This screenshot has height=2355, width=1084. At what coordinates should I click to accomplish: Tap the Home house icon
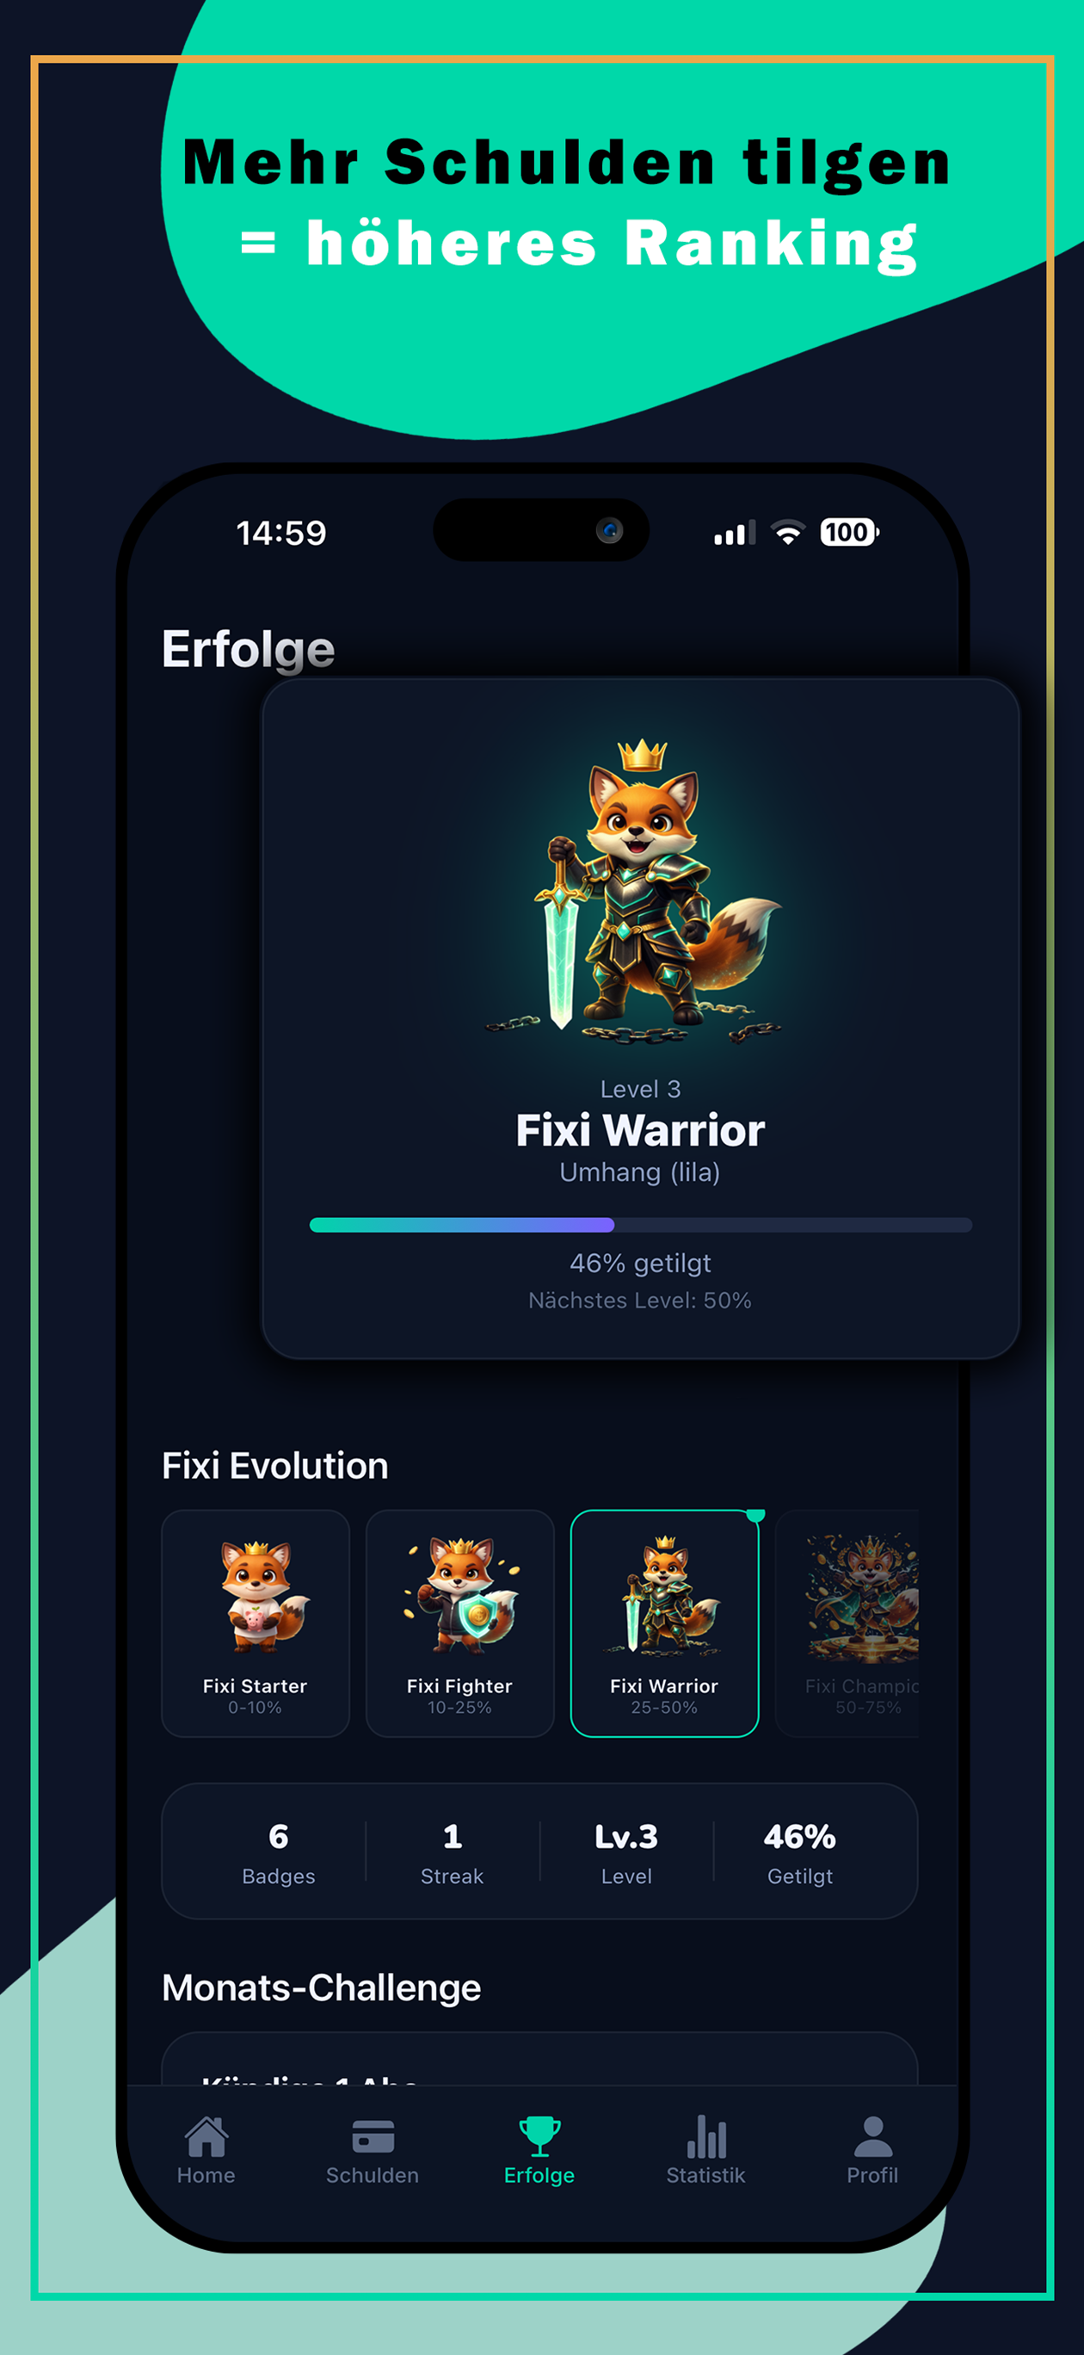206,2136
